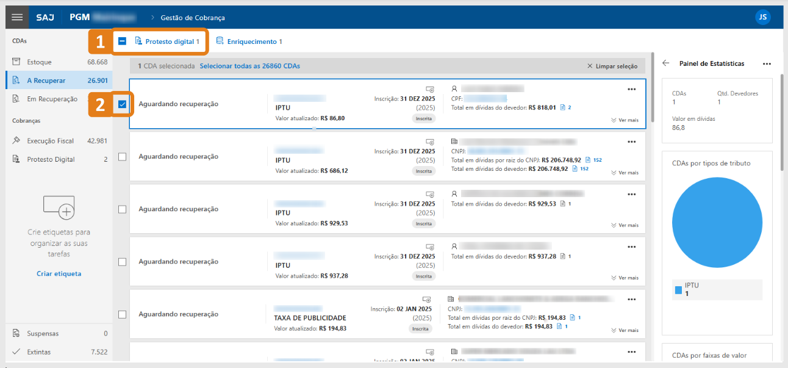This screenshot has height=368, width=788.
Task: Toggle the select-all checkbox in the toolbar
Action: pos(122,41)
